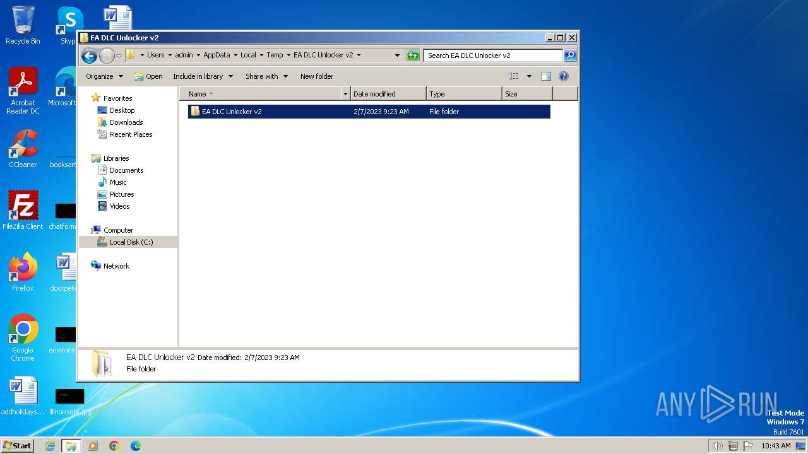Image resolution: width=808 pixels, height=454 pixels.
Task: Open the Include in library menu
Action: [x=203, y=76]
